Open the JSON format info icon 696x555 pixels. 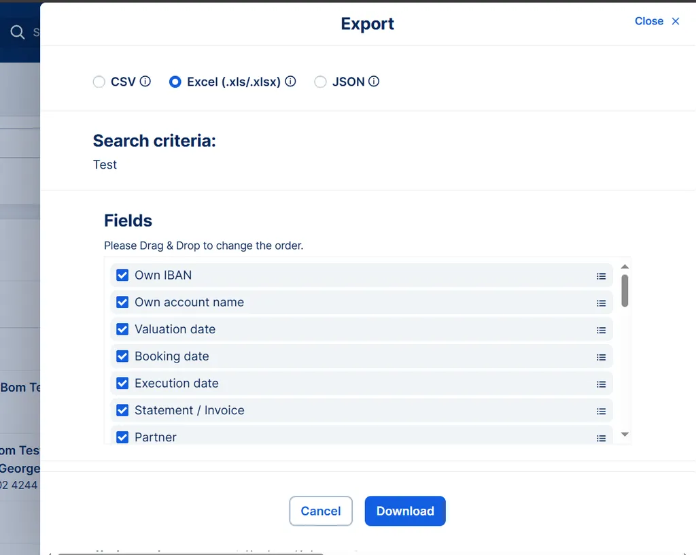click(374, 81)
